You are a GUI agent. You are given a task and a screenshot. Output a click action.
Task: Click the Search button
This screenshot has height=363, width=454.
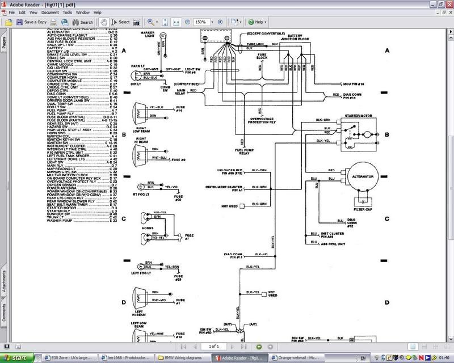point(82,22)
